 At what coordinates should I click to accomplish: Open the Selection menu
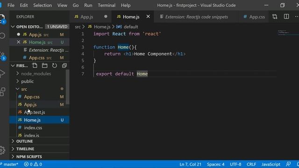[43, 5]
